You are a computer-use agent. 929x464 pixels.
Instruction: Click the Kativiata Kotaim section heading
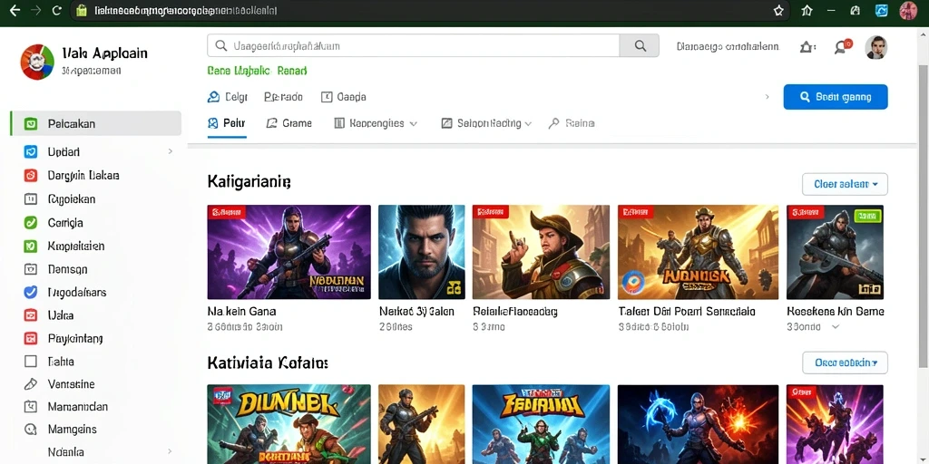click(268, 362)
